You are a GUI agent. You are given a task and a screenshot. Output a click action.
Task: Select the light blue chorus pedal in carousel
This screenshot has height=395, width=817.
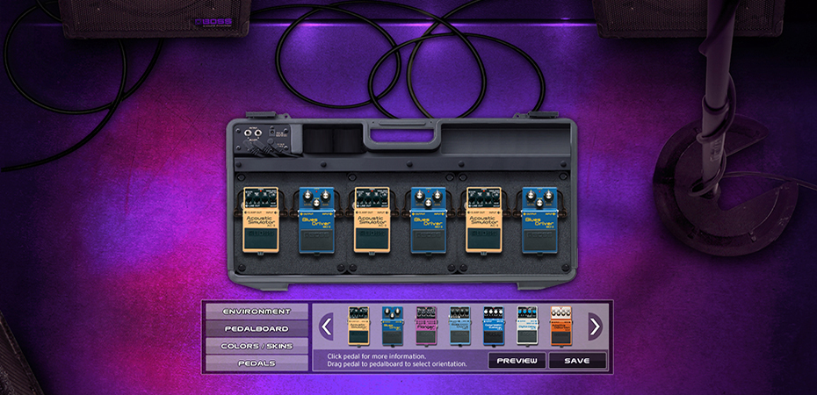click(460, 326)
